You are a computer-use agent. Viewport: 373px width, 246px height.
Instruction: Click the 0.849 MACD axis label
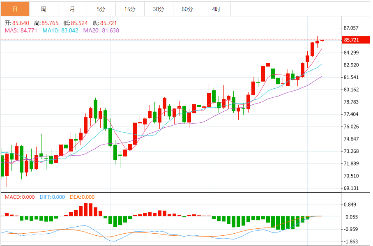point(350,205)
